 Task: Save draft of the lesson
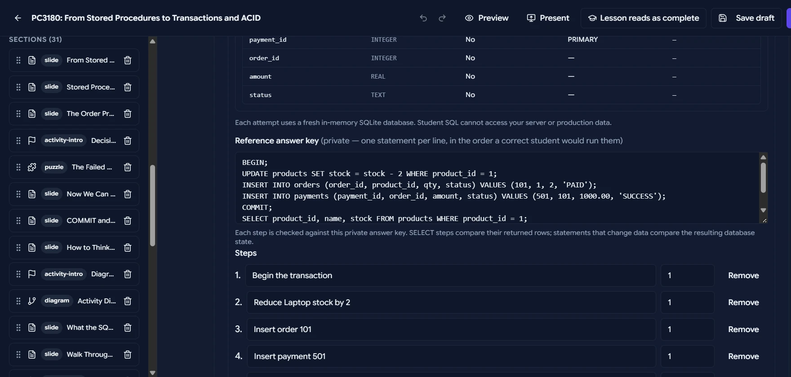746,18
